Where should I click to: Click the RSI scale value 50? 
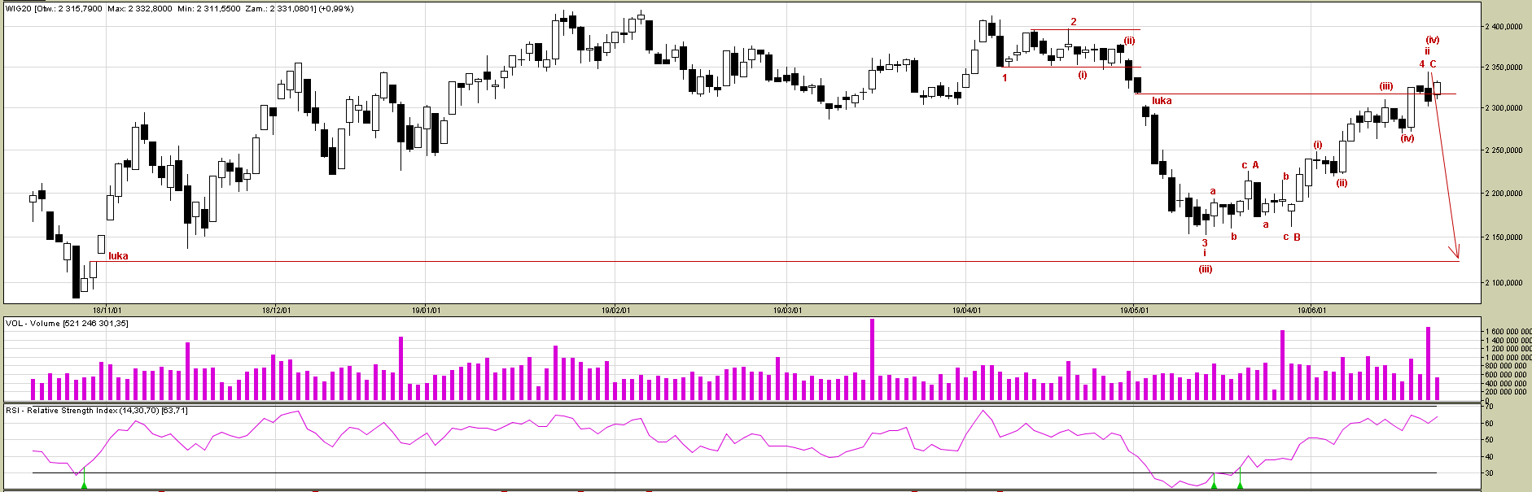pyautogui.click(x=1489, y=440)
